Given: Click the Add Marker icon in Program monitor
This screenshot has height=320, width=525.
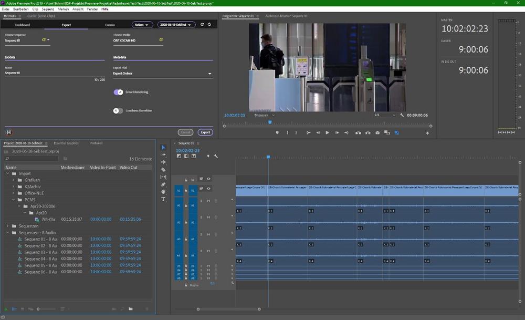Looking at the screenshot, I should (x=277, y=133).
